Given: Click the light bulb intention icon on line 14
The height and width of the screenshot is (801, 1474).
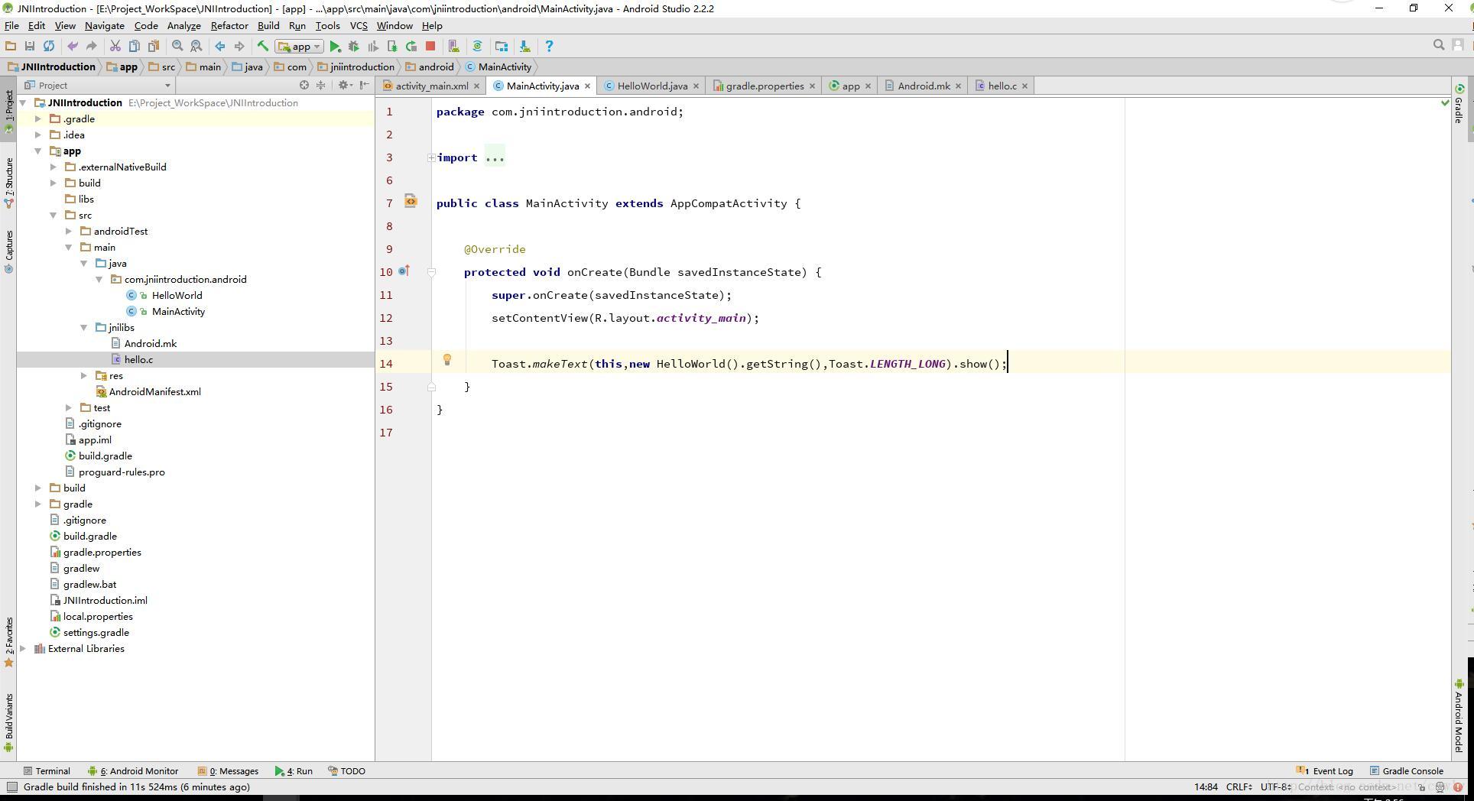Looking at the screenshot, I should (447, 360).
